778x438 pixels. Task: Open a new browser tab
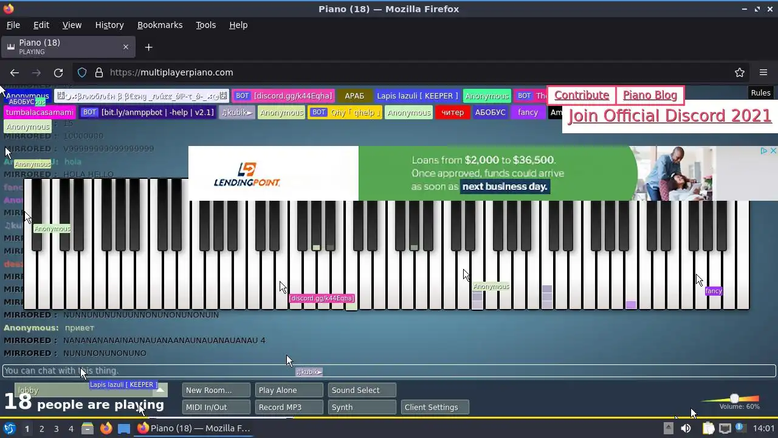pyautogui.click(x=148, y=47)
